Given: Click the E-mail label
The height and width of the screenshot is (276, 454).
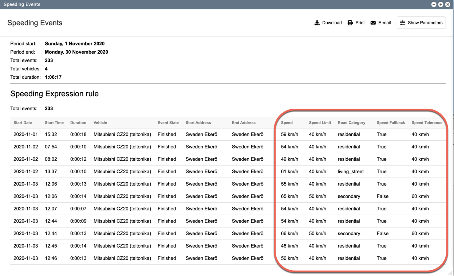Looking at the screenshot, I should [384, 23].
